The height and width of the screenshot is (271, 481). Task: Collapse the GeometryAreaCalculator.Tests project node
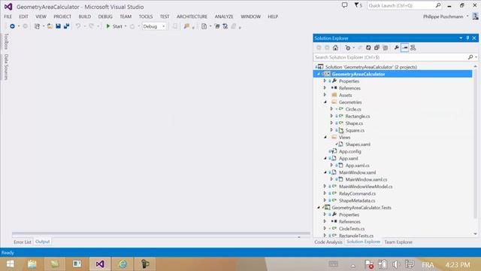point(319,208)
